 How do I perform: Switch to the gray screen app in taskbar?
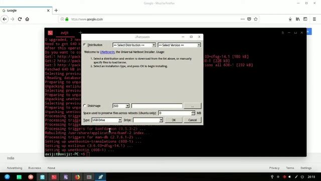(89, 177)
